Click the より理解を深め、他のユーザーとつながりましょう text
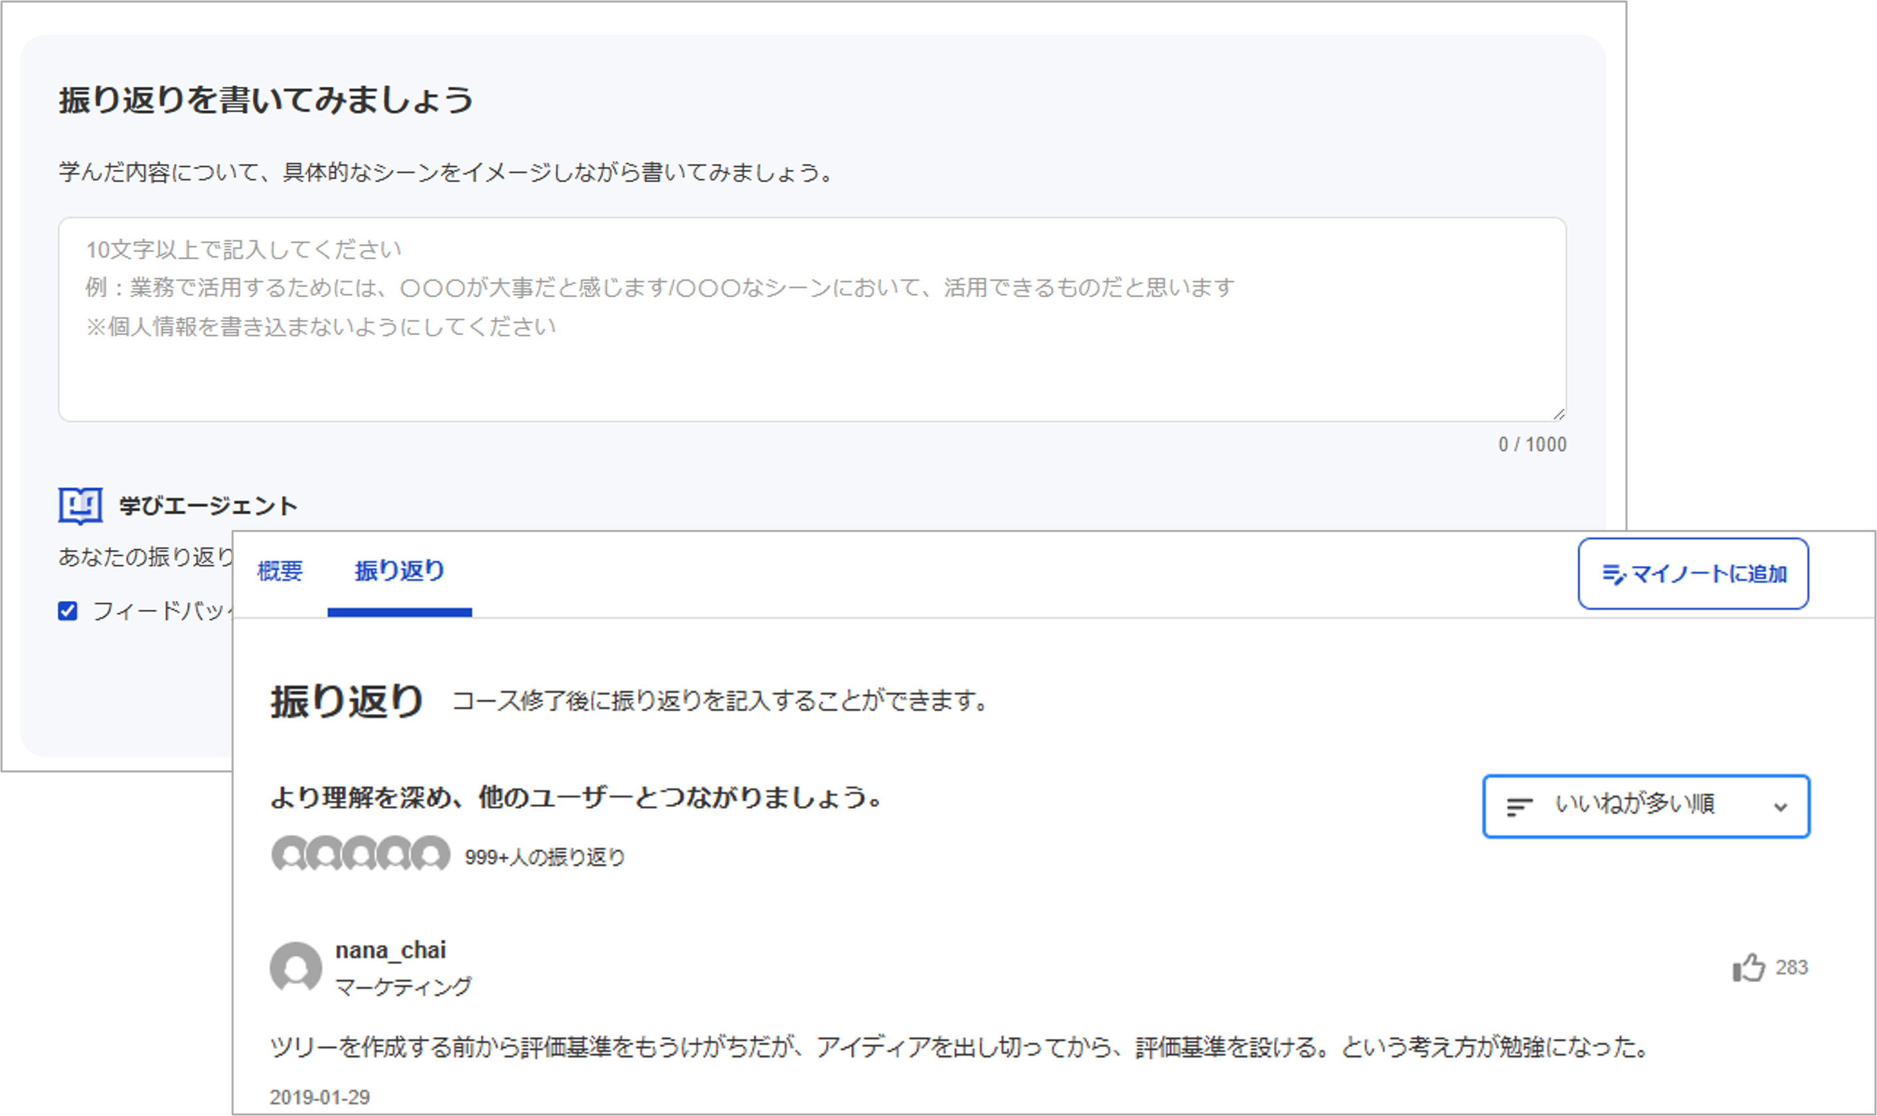This screenshot has width=1877, height=1116. point(576,797)
